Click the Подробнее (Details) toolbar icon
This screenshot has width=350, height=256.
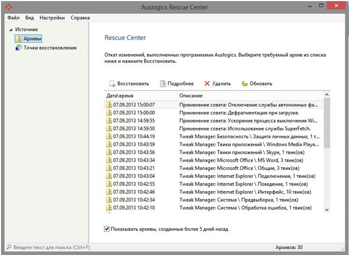point(163,84)
